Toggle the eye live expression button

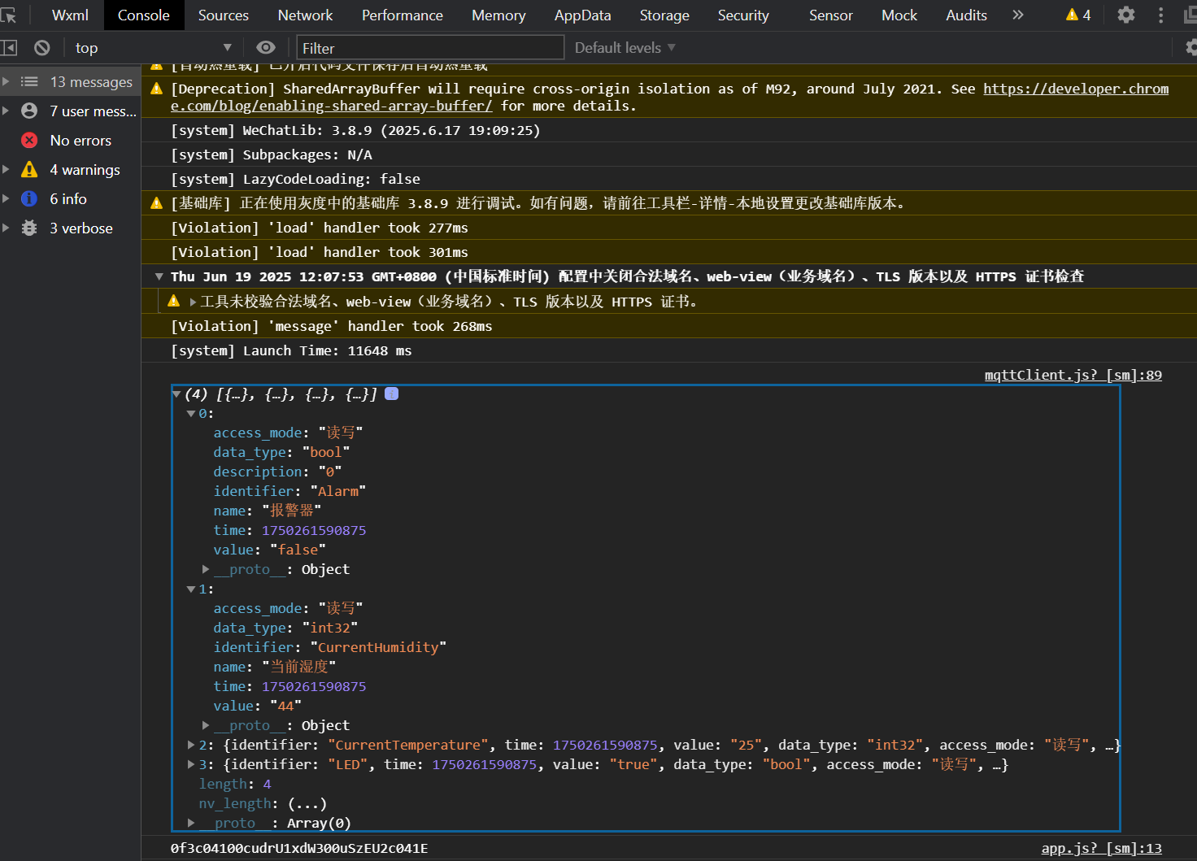pos(266,47)
